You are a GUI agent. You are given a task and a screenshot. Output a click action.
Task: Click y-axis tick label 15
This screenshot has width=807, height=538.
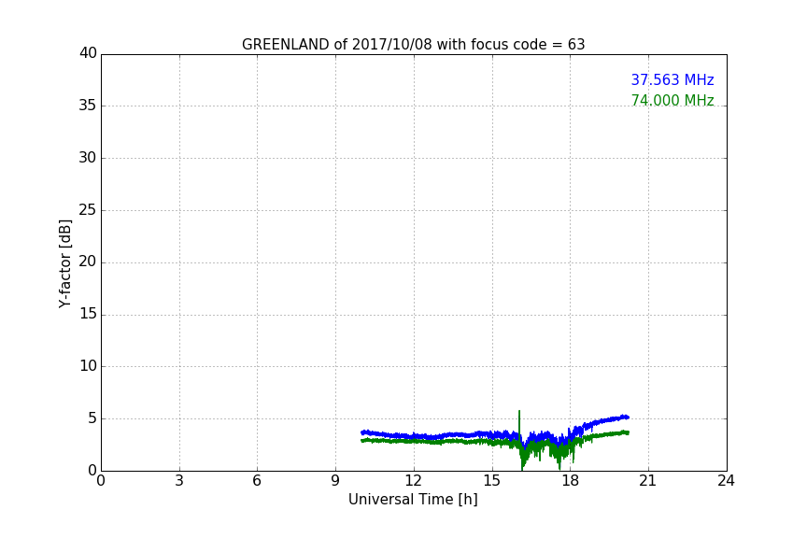[x=88, y=314]
